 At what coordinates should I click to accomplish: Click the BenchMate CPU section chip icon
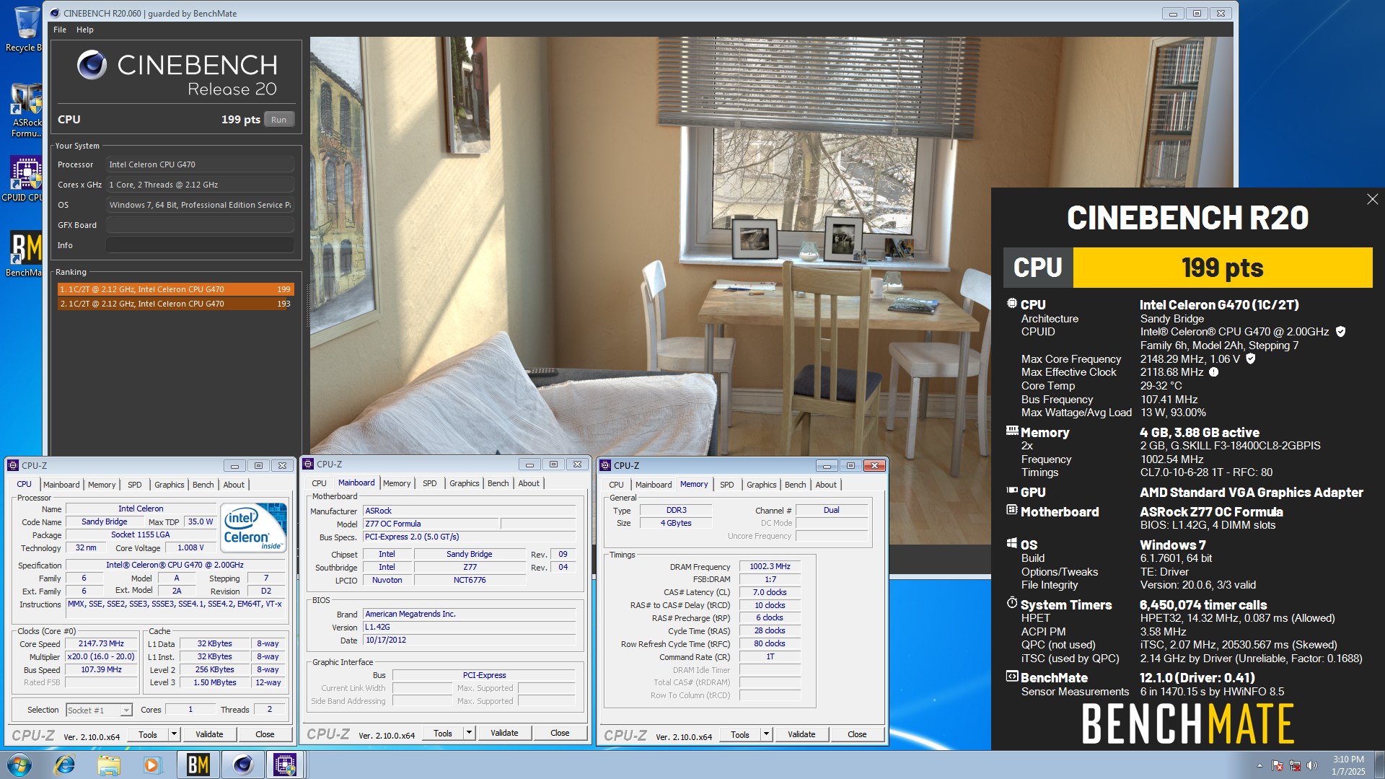(x=1012, y=304)
